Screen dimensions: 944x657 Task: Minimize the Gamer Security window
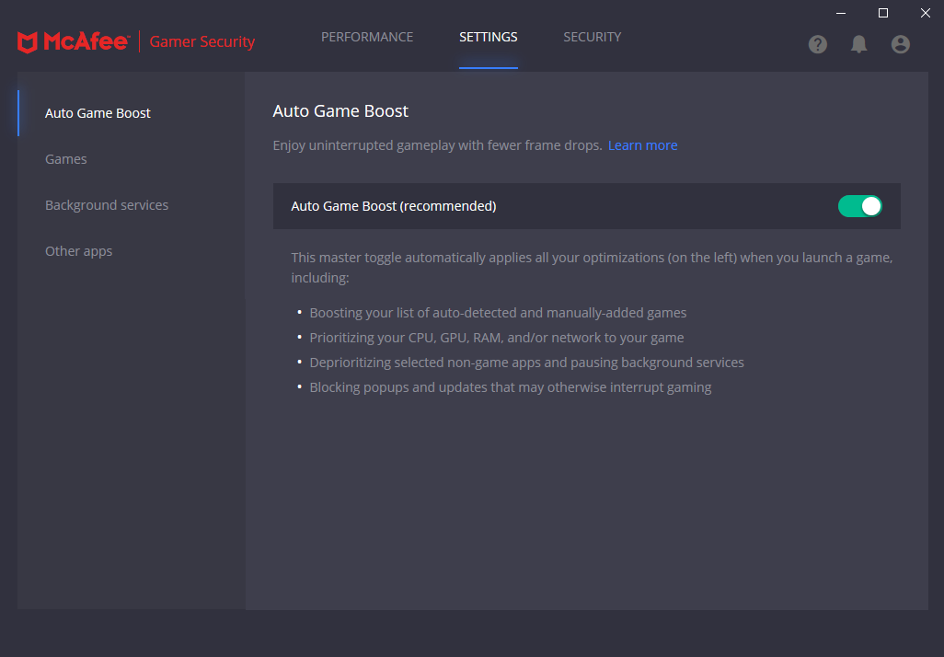click(x=840, y=13)
